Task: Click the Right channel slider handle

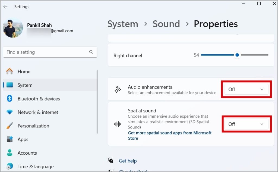Action: 237,55
